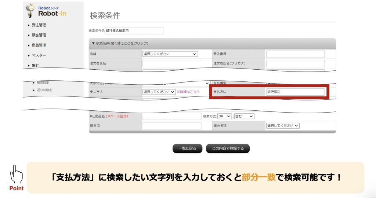Open the マスター menu
Image resolution: width=376 pixels, height=198 pixels.
[x=39, y=55]
